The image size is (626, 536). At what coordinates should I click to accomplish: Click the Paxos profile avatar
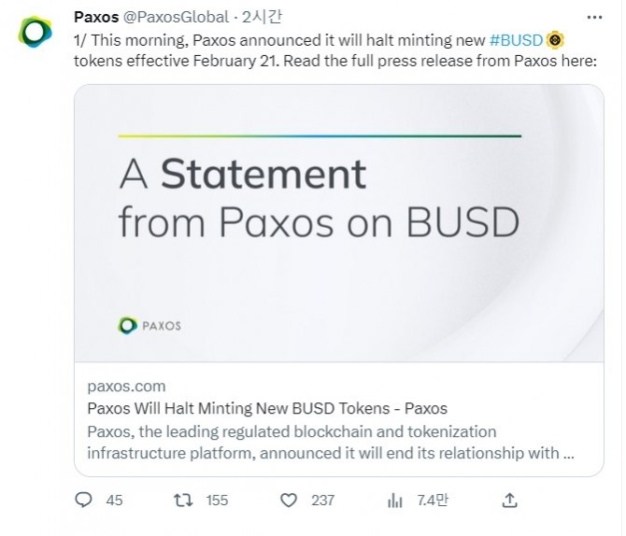(36, 32)
